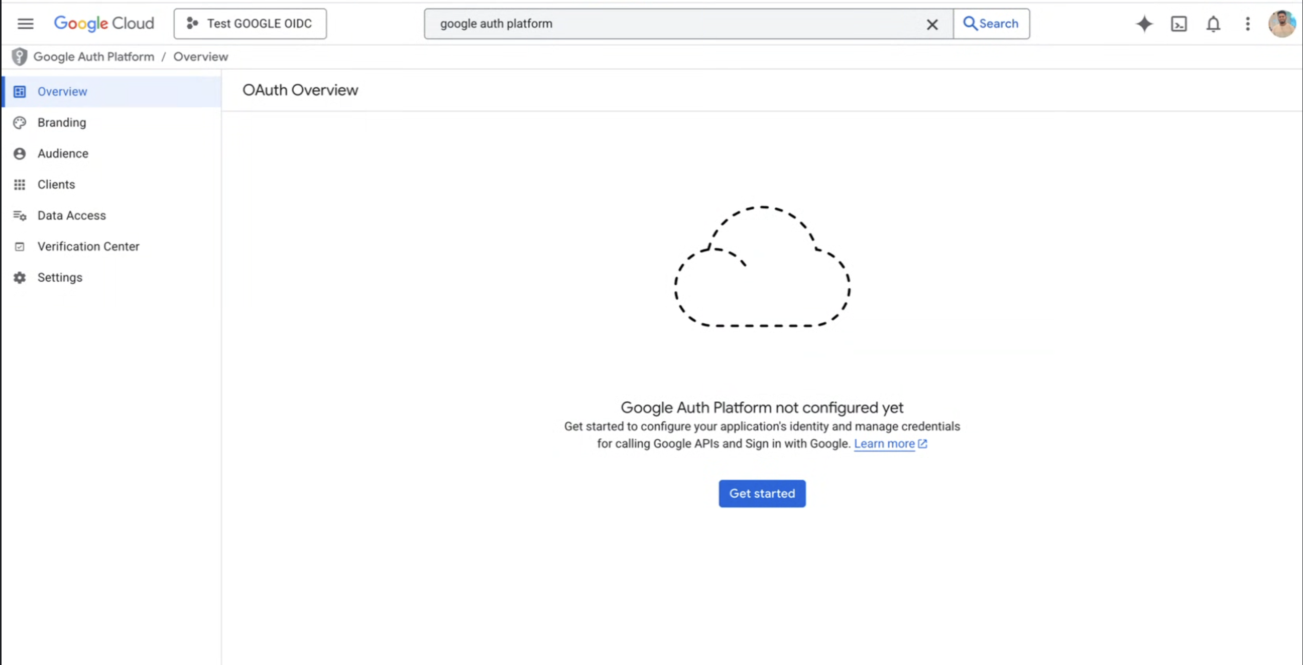The width and height of the screenshot is (1303, 665).
Task: Open the Test GOOGLE OIDC project selector
Action: pos(250,23)
